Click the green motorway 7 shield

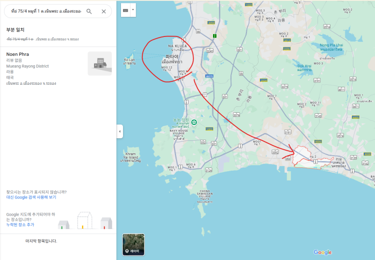tap(215, 36)
